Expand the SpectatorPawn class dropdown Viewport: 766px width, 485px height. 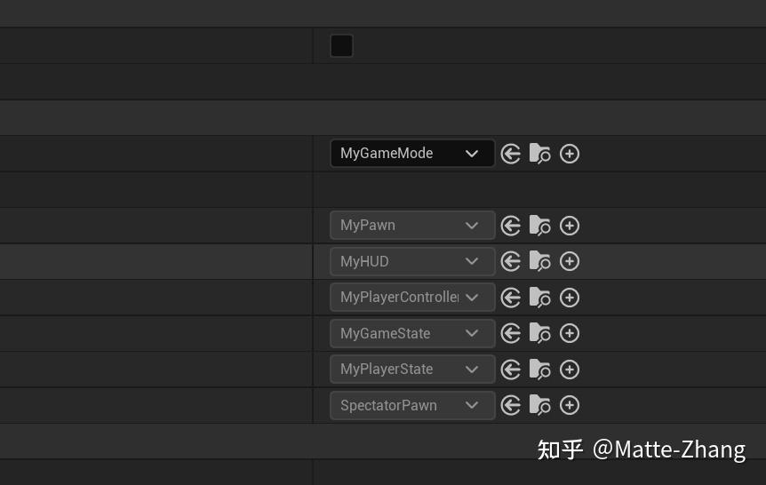[x=411, y=405]
